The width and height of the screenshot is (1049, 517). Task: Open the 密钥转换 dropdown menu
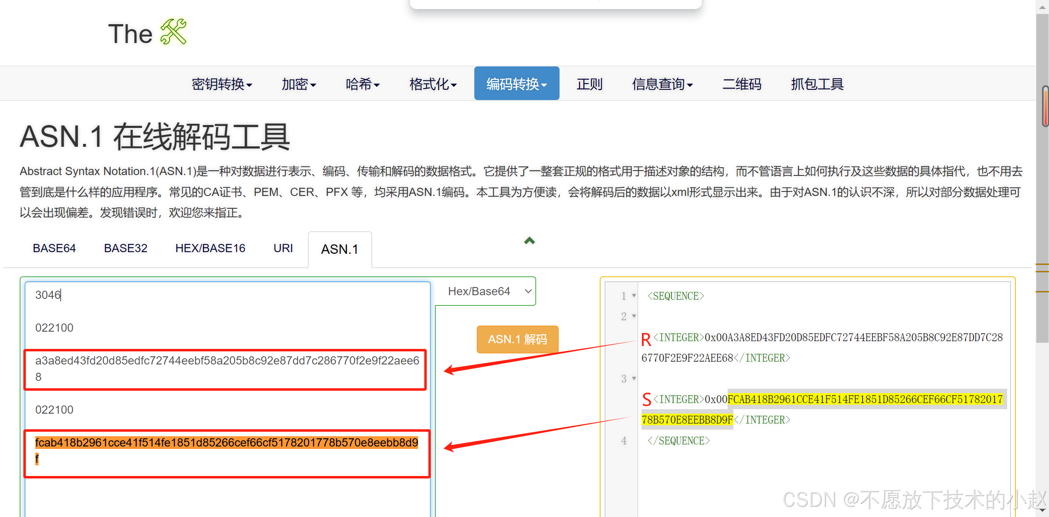click(222, 84)
